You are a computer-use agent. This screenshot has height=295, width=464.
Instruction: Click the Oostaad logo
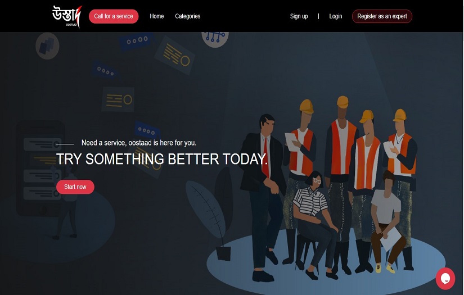(x=67, y=16)
